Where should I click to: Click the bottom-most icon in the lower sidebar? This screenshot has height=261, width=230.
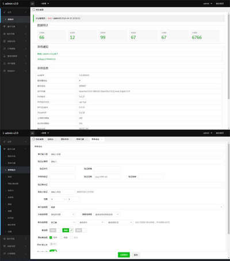click(5, 254)
